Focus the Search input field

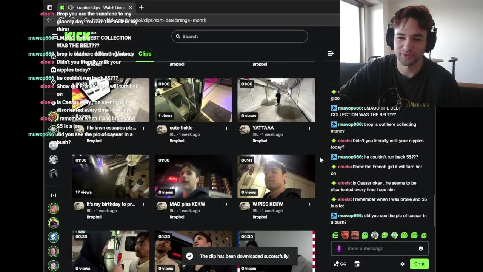(240, 36)
